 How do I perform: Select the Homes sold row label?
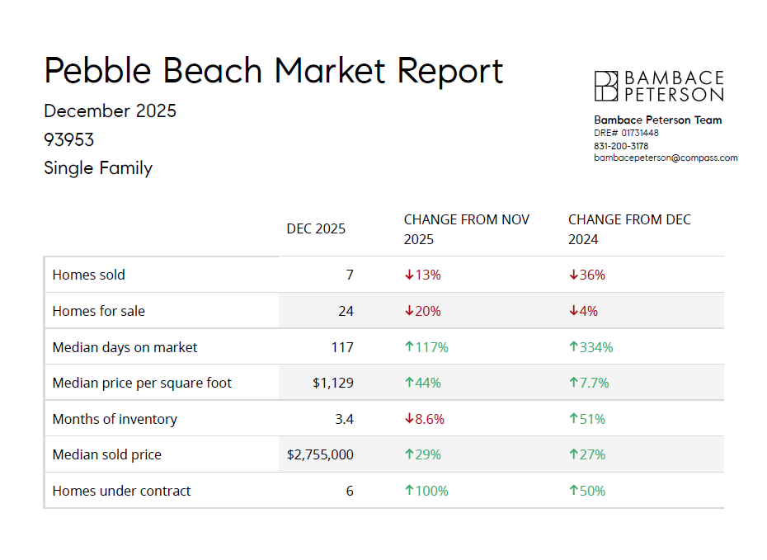pos(89,275)
